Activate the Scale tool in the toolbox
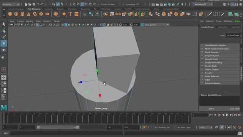The image size is (243, 137). pyautogui.click(x=4, y=57)
